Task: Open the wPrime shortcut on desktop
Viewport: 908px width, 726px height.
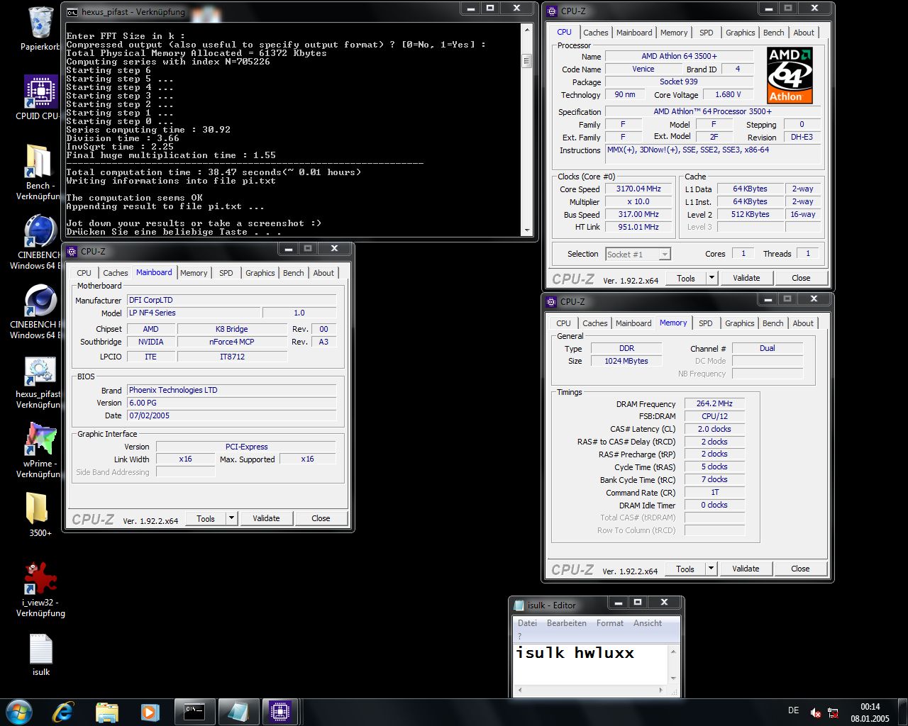Action: tap(40, 440)
